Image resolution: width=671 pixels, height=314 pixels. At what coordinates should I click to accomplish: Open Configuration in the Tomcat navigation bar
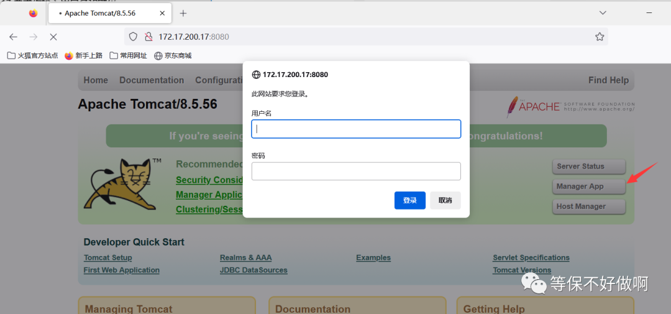coord(219,80)
